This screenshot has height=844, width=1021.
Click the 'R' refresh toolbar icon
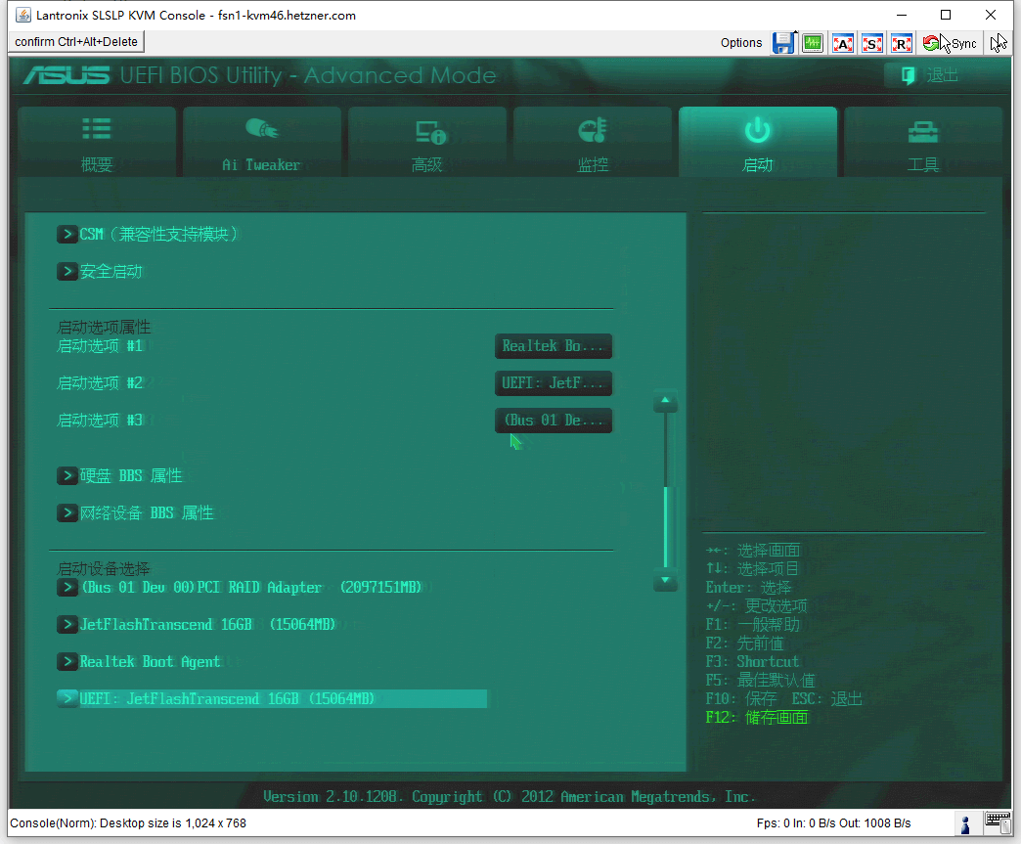(902, 43)
